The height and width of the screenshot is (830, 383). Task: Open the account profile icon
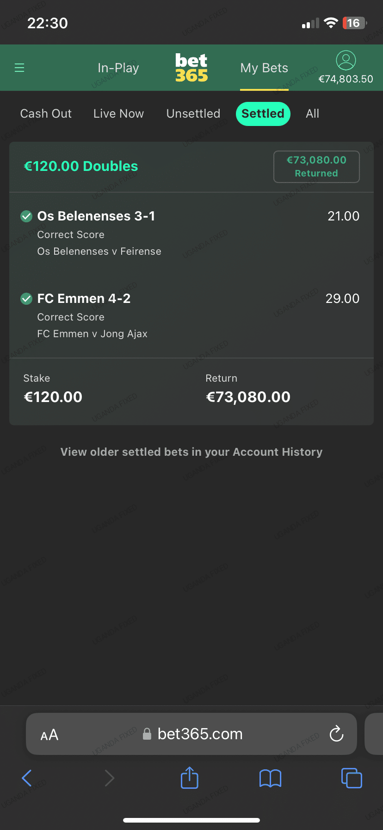tap(346, 61)
